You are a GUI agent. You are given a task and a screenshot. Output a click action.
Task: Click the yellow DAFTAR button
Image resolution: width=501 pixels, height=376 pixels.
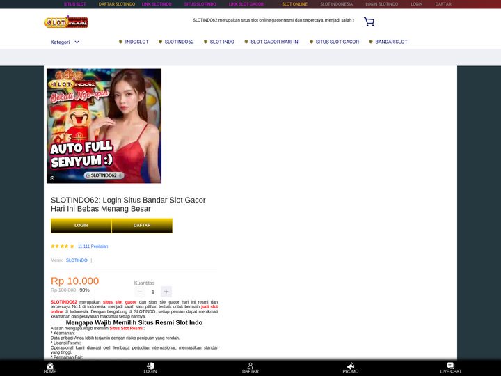click(x=142, y=226)
